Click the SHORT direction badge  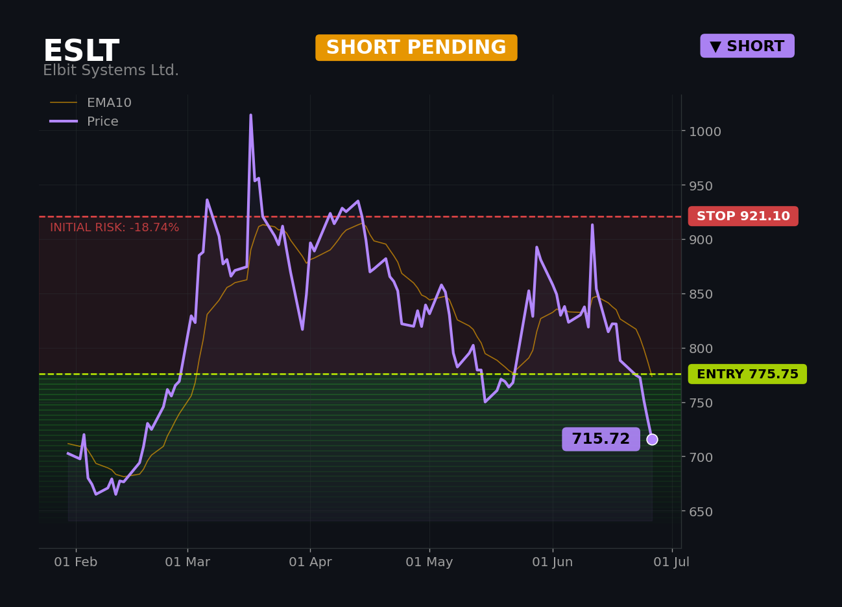pyautogui.click(x=747, y=46)
